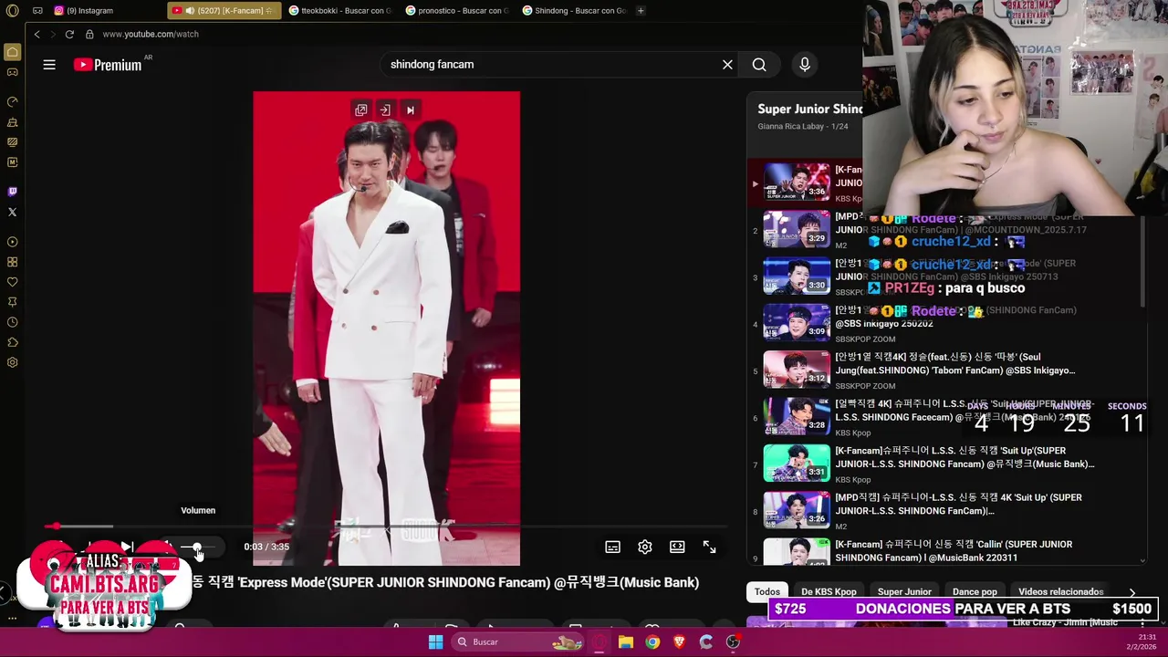
Task: Open the sidebar pinboard pin icon
Action: coord(12,302)
